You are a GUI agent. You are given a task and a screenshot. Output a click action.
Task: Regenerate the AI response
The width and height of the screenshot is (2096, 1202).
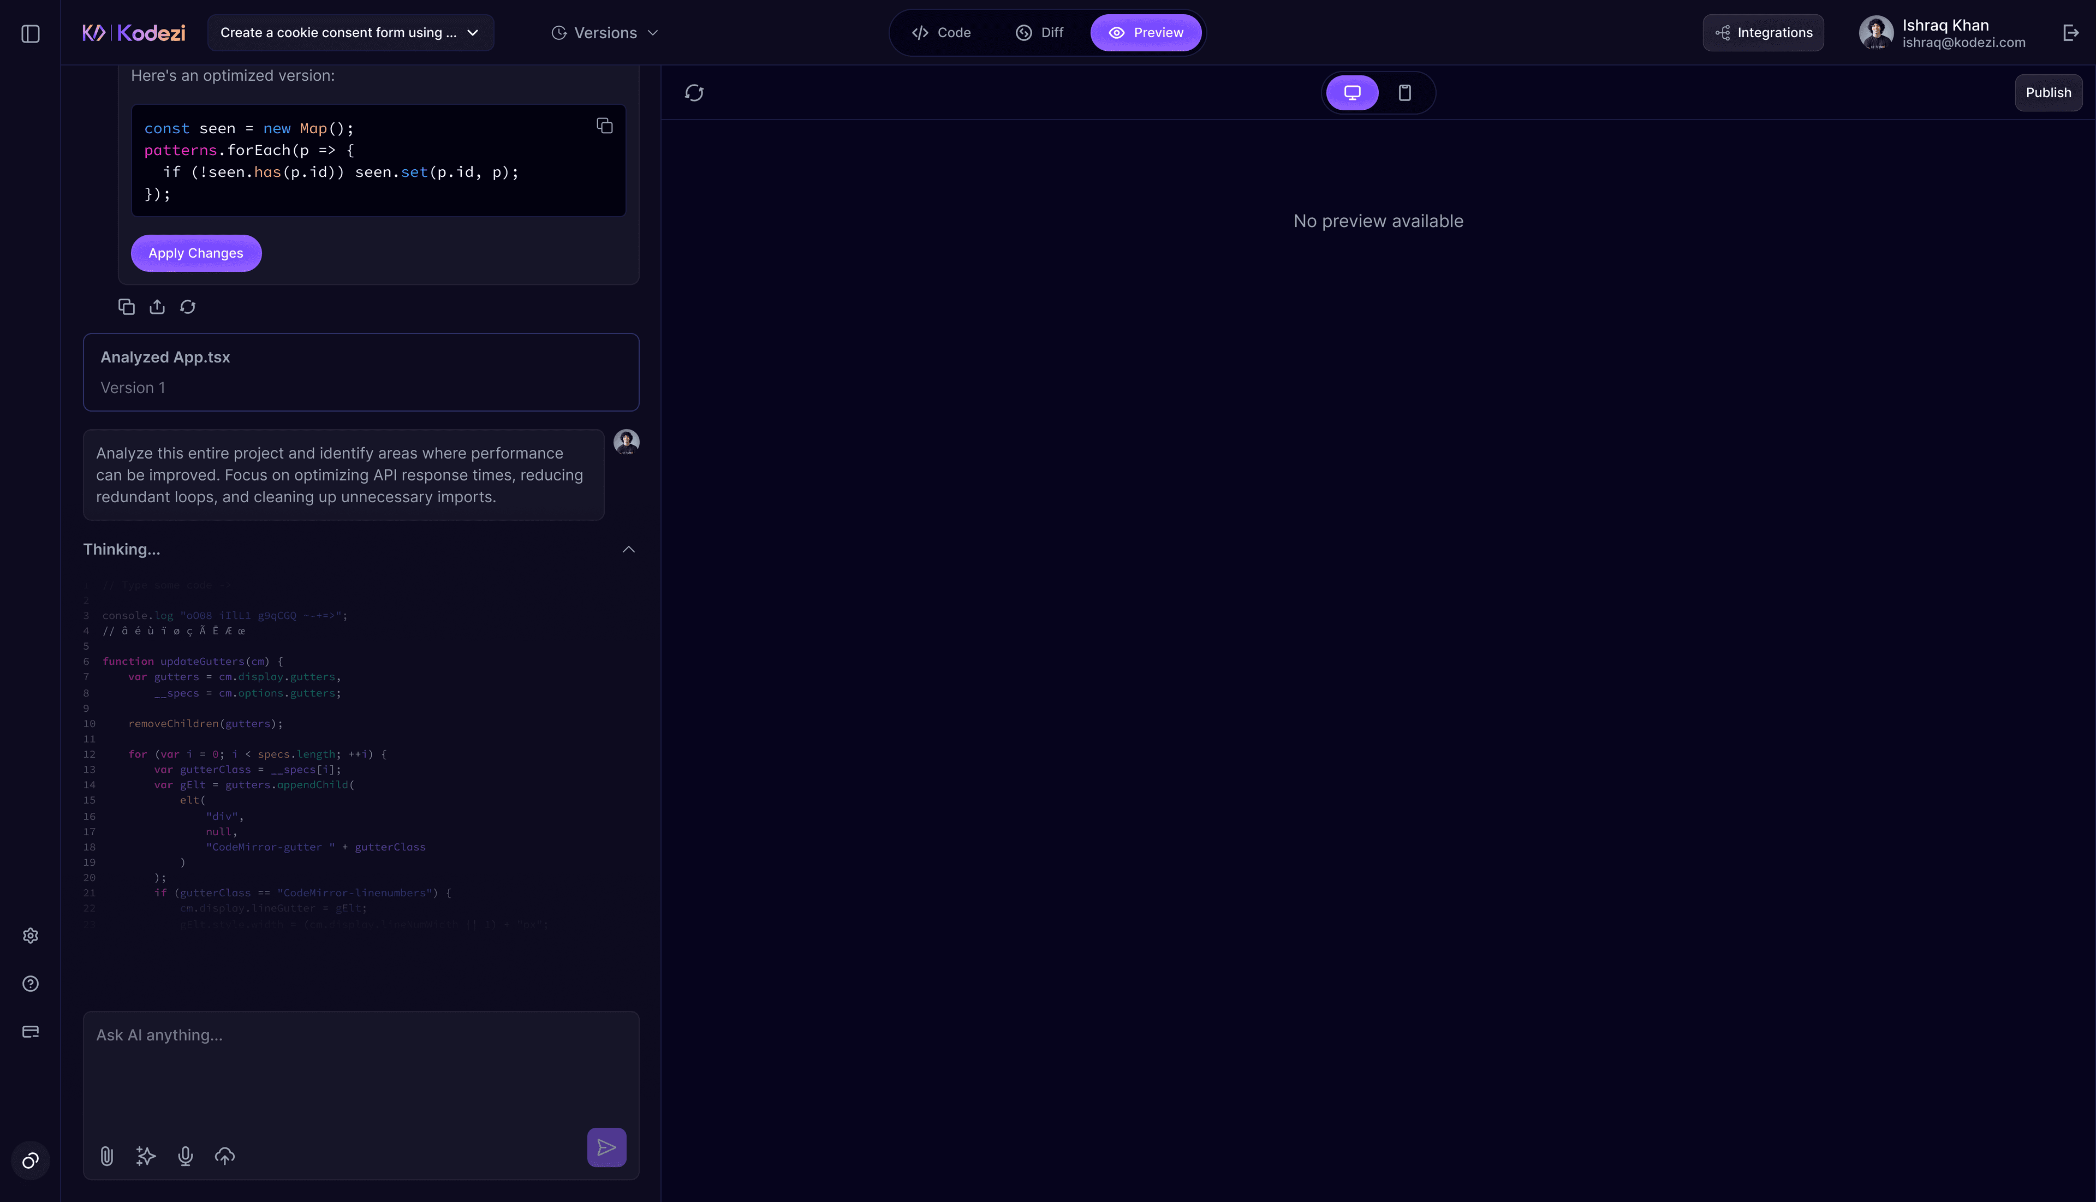pos(187,306)
